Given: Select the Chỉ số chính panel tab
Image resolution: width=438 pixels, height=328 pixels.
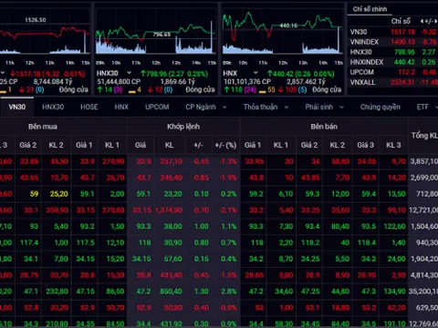Looking at the screenshot, I should 370,9.
